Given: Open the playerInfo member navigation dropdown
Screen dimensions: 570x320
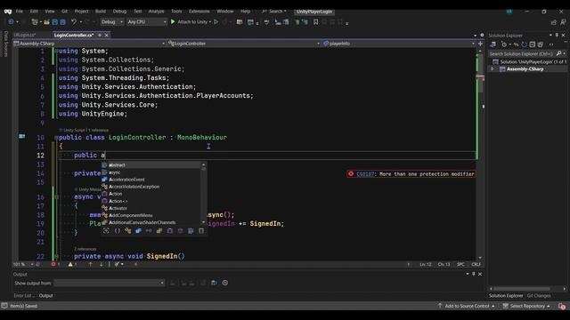Looking at the screenshot, I should (x=399, y=44).
